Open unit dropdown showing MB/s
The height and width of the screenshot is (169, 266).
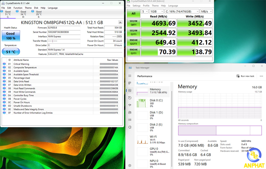[206, 11]
